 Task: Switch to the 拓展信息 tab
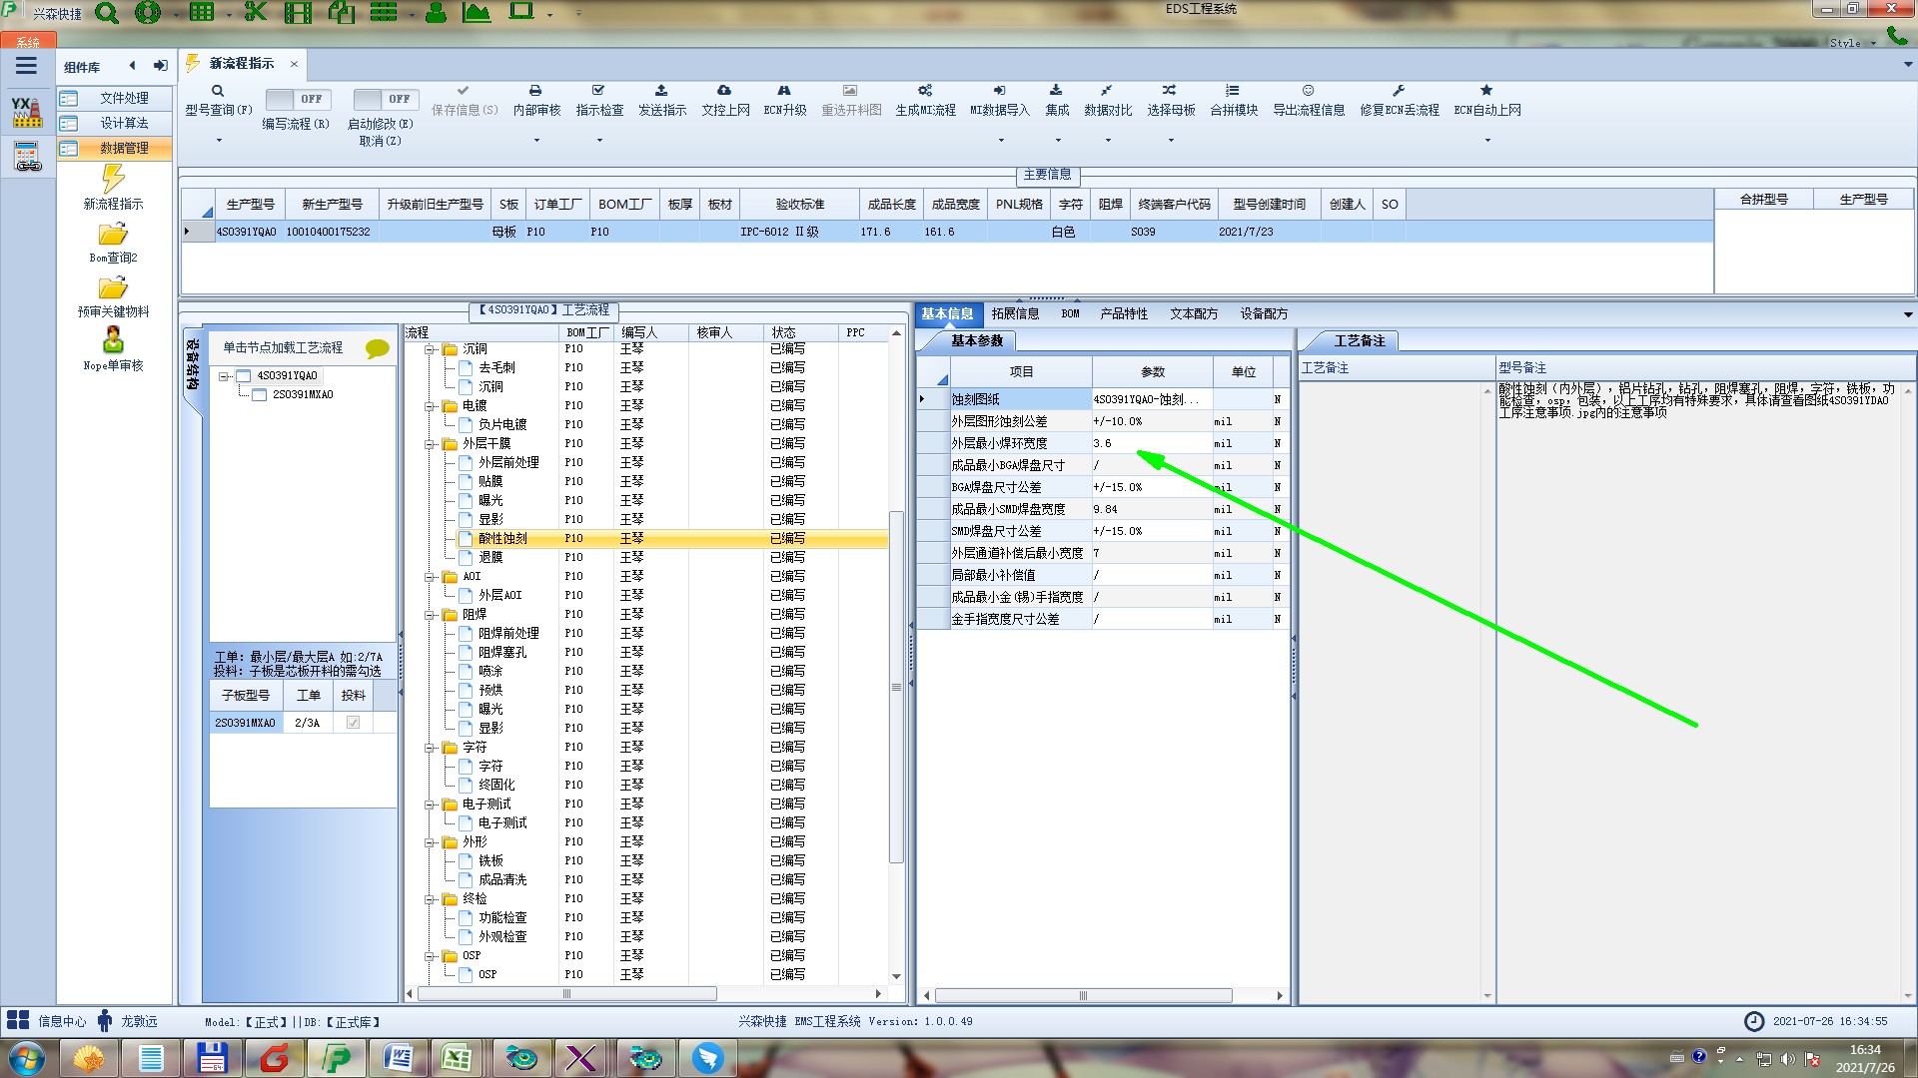click(x=1015, y=313)
